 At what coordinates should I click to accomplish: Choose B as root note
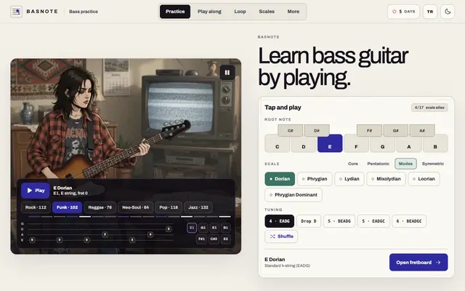[x=435, y=143]
